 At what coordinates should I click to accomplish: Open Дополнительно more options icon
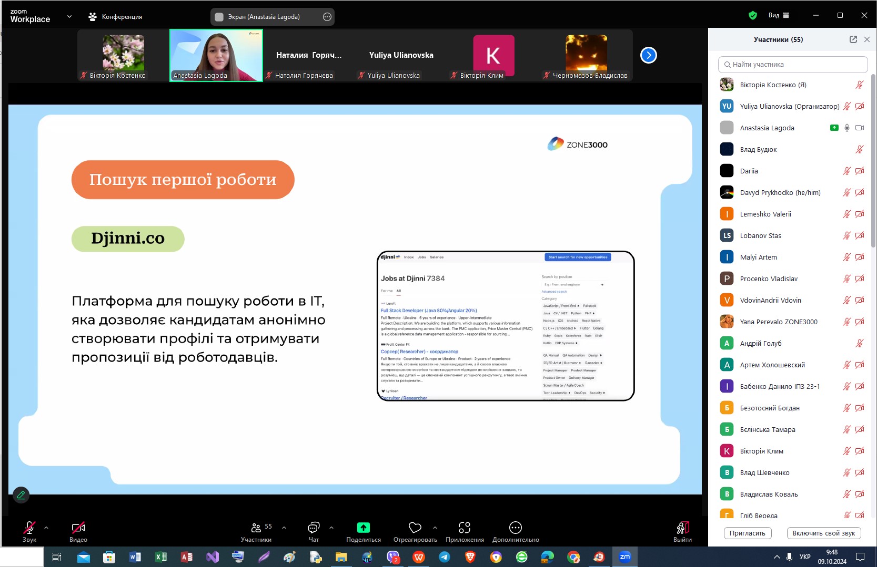[x=516, y=527]
